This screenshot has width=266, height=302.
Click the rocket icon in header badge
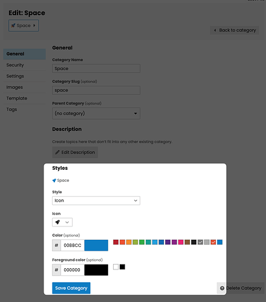click(13, 25)
